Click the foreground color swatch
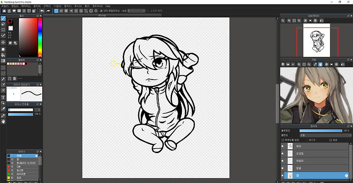 tap(10, 21)
